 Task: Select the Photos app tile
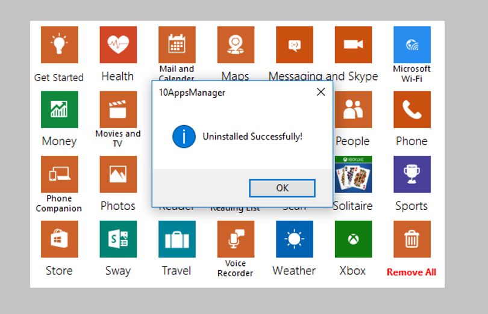(118, 174)
